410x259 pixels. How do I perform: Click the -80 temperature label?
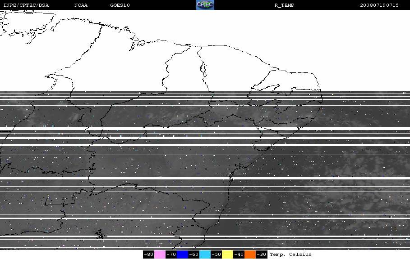pyautogui.click(x=148, y=255)
